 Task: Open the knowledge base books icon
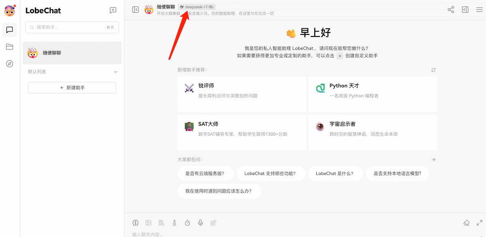[162, 223]
